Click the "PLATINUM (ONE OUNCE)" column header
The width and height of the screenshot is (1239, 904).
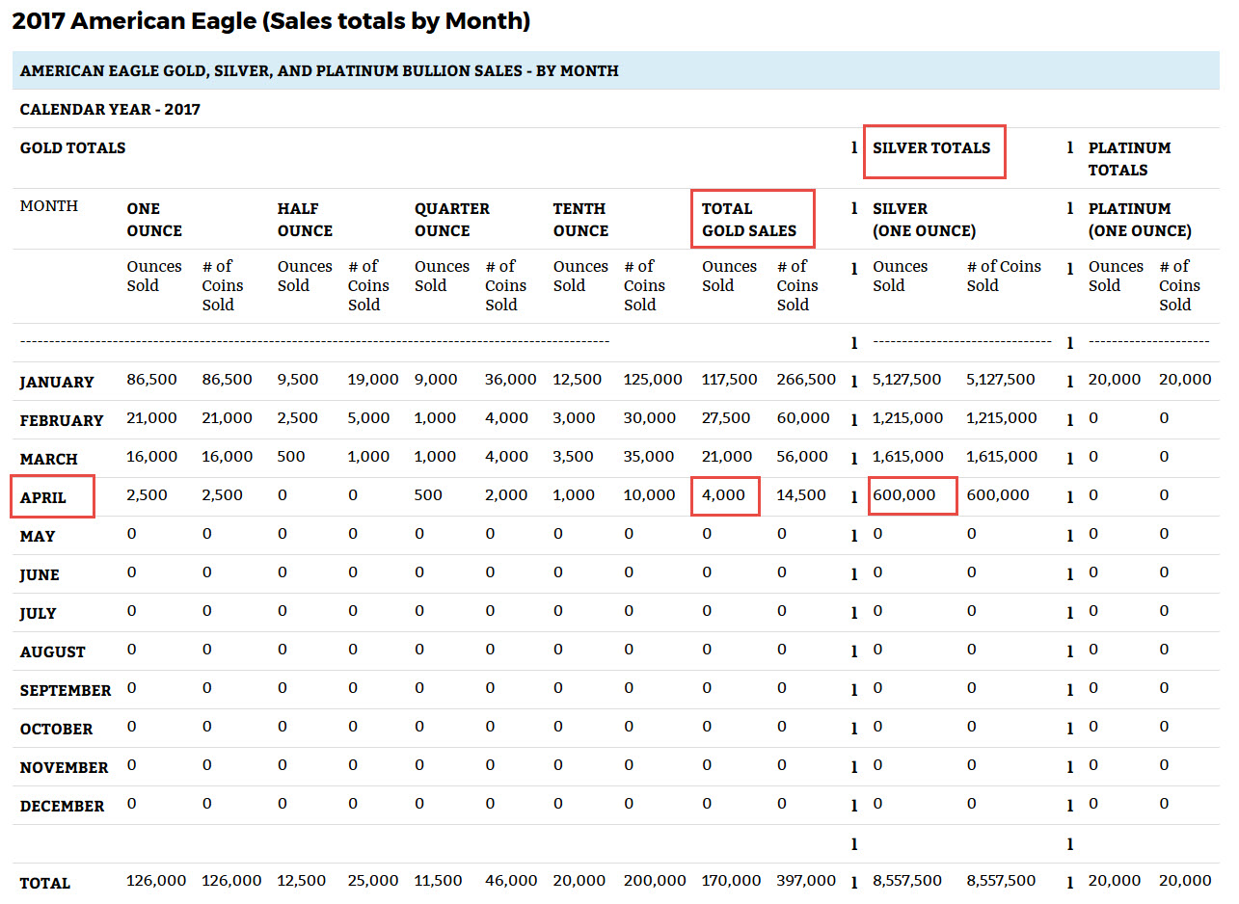coord(1140,220)
